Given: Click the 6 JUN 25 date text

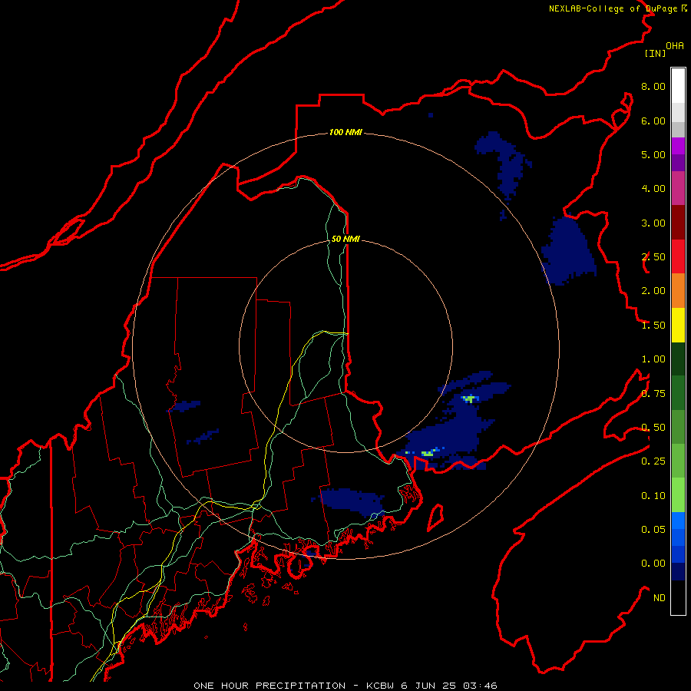Looking at the screenshot, I should click(x=428, y=686).
